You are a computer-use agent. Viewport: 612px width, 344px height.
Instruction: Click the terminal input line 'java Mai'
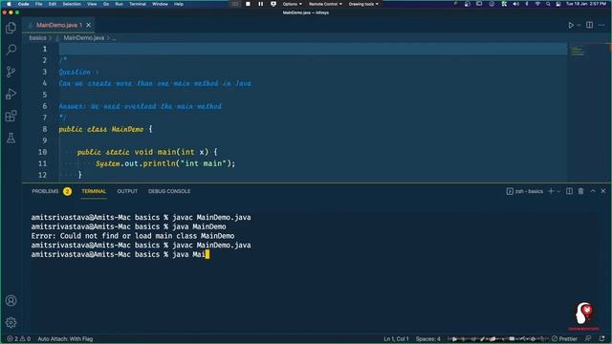(x=120, y=254)
